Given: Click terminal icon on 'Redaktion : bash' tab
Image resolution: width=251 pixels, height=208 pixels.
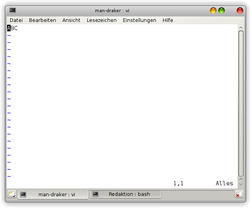Looking at the screenshot, I should click(x=95, y=194).
